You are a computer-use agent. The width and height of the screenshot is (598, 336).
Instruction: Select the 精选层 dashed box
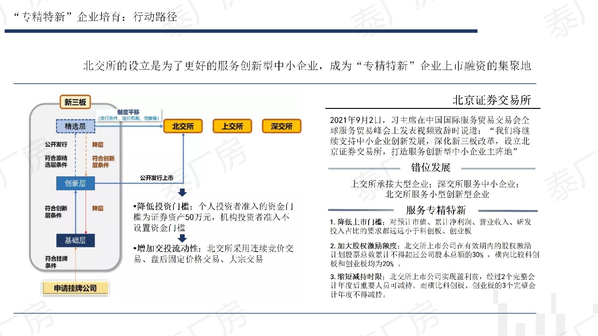[75, 126]
